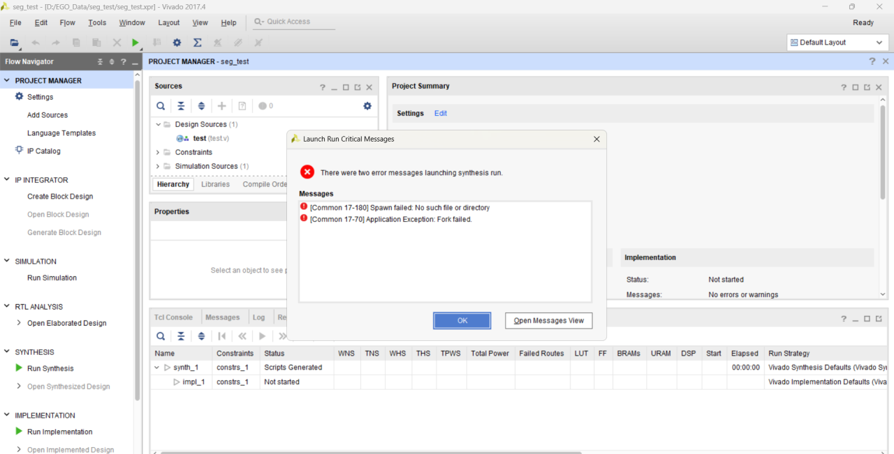Open the Flow menu
Image resolution: width=894 pixels, height=454 pixels.
(67, 22)
